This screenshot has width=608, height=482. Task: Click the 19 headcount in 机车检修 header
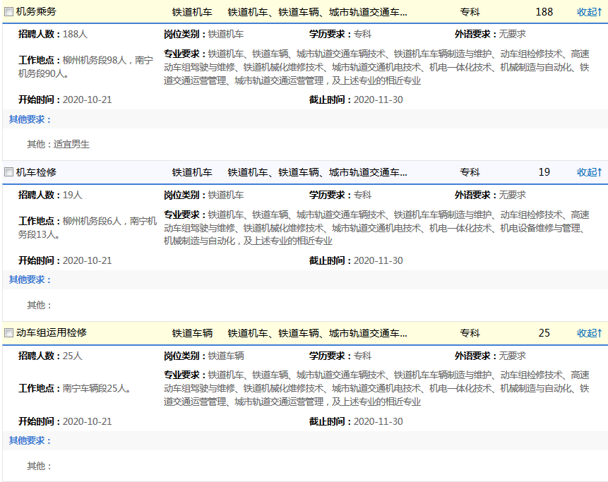point(544,172)
